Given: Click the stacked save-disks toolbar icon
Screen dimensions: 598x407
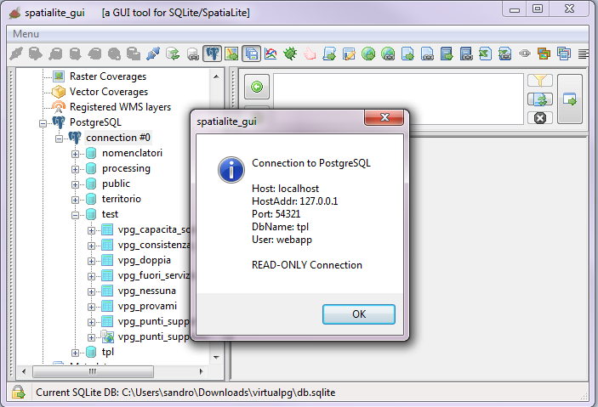Looking at the screenshot, I should [251, 54].
